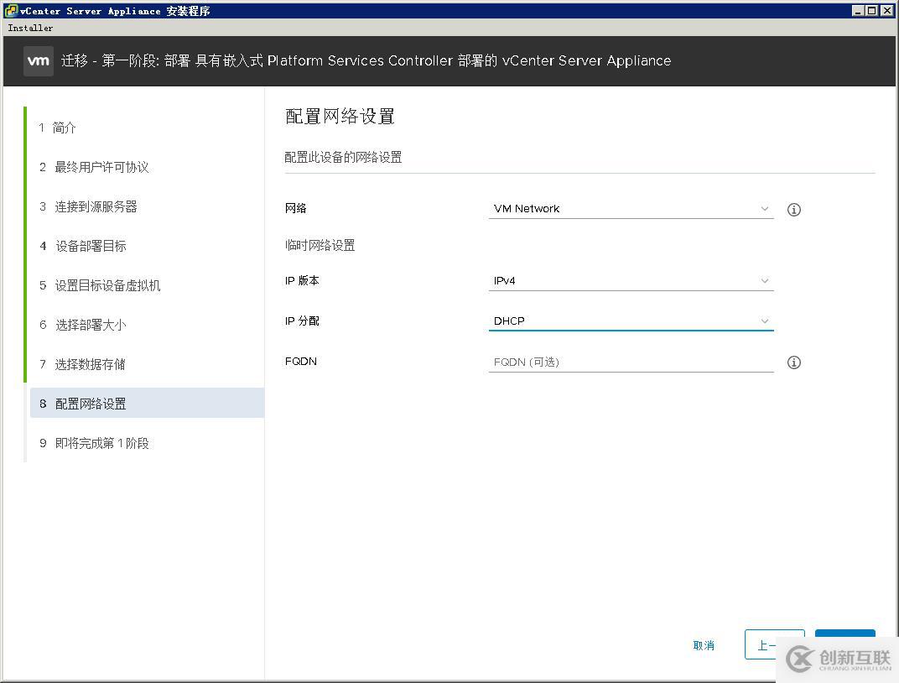This screenshot has width=899, height=683.
Task: Click the info icon beside the FQDN field
Action: pos(793,362)
